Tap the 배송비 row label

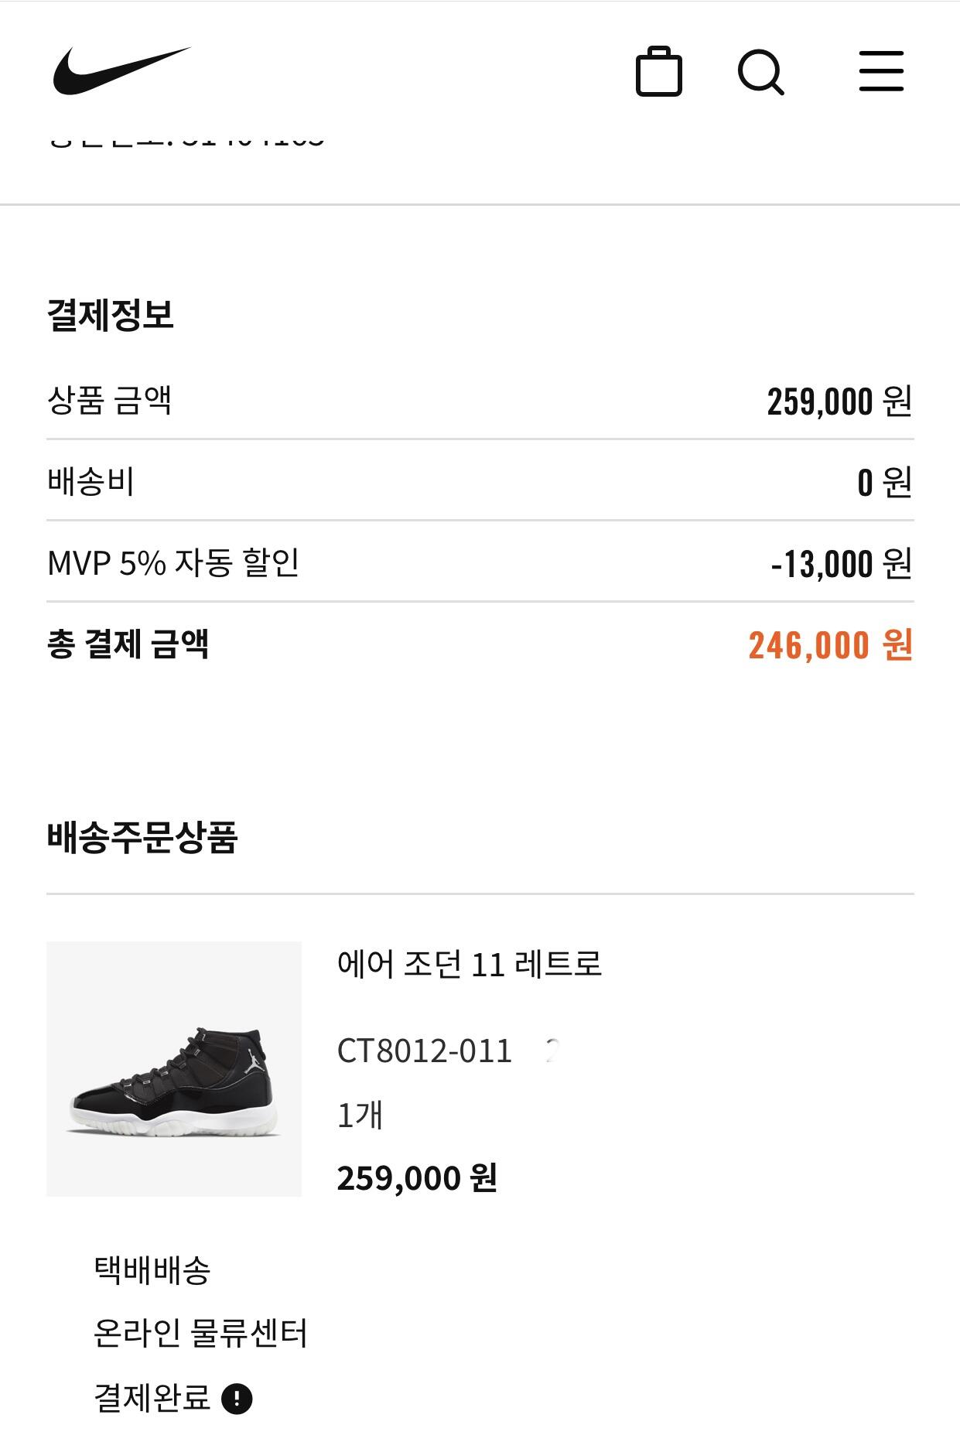(91, 481)
